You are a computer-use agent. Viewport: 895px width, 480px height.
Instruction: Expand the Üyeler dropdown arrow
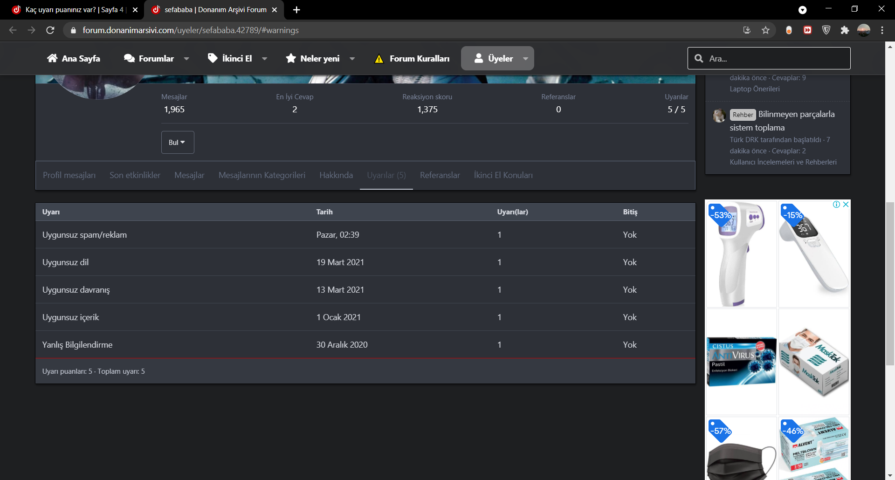pyautogui.click(x=525, y=59)
